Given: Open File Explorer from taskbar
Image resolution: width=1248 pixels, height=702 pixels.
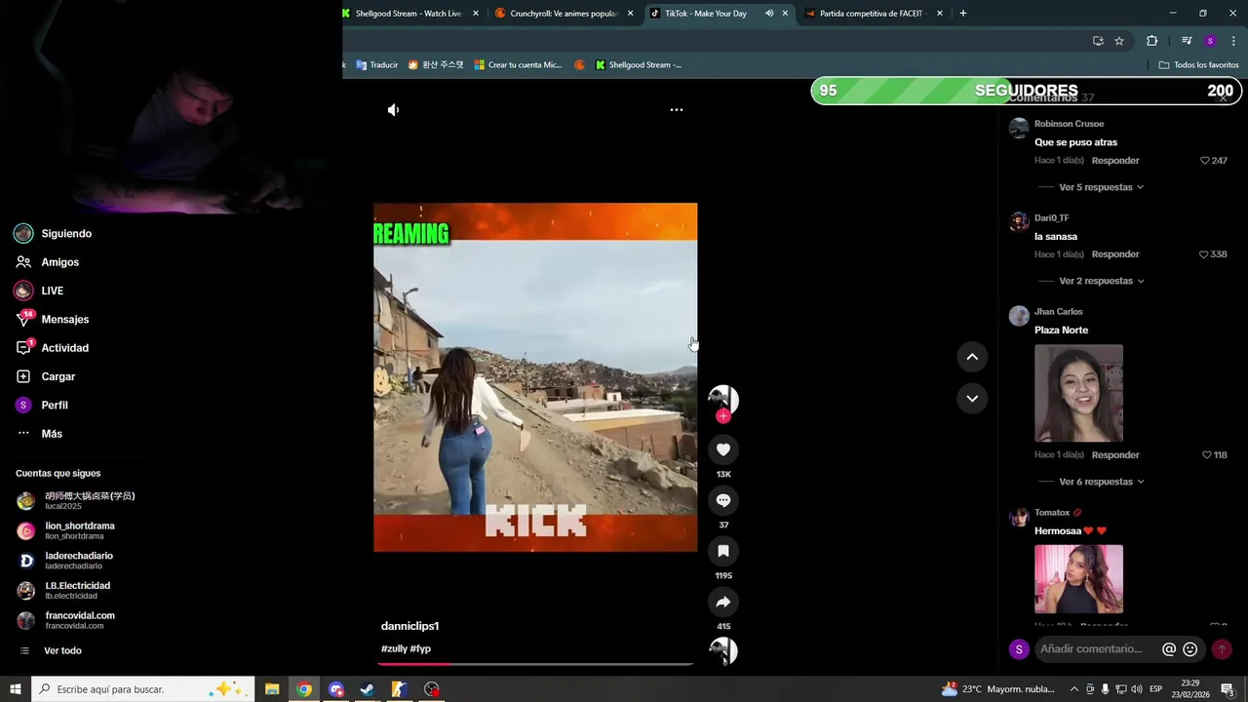Looking at the screenshot, I should 272,689.
